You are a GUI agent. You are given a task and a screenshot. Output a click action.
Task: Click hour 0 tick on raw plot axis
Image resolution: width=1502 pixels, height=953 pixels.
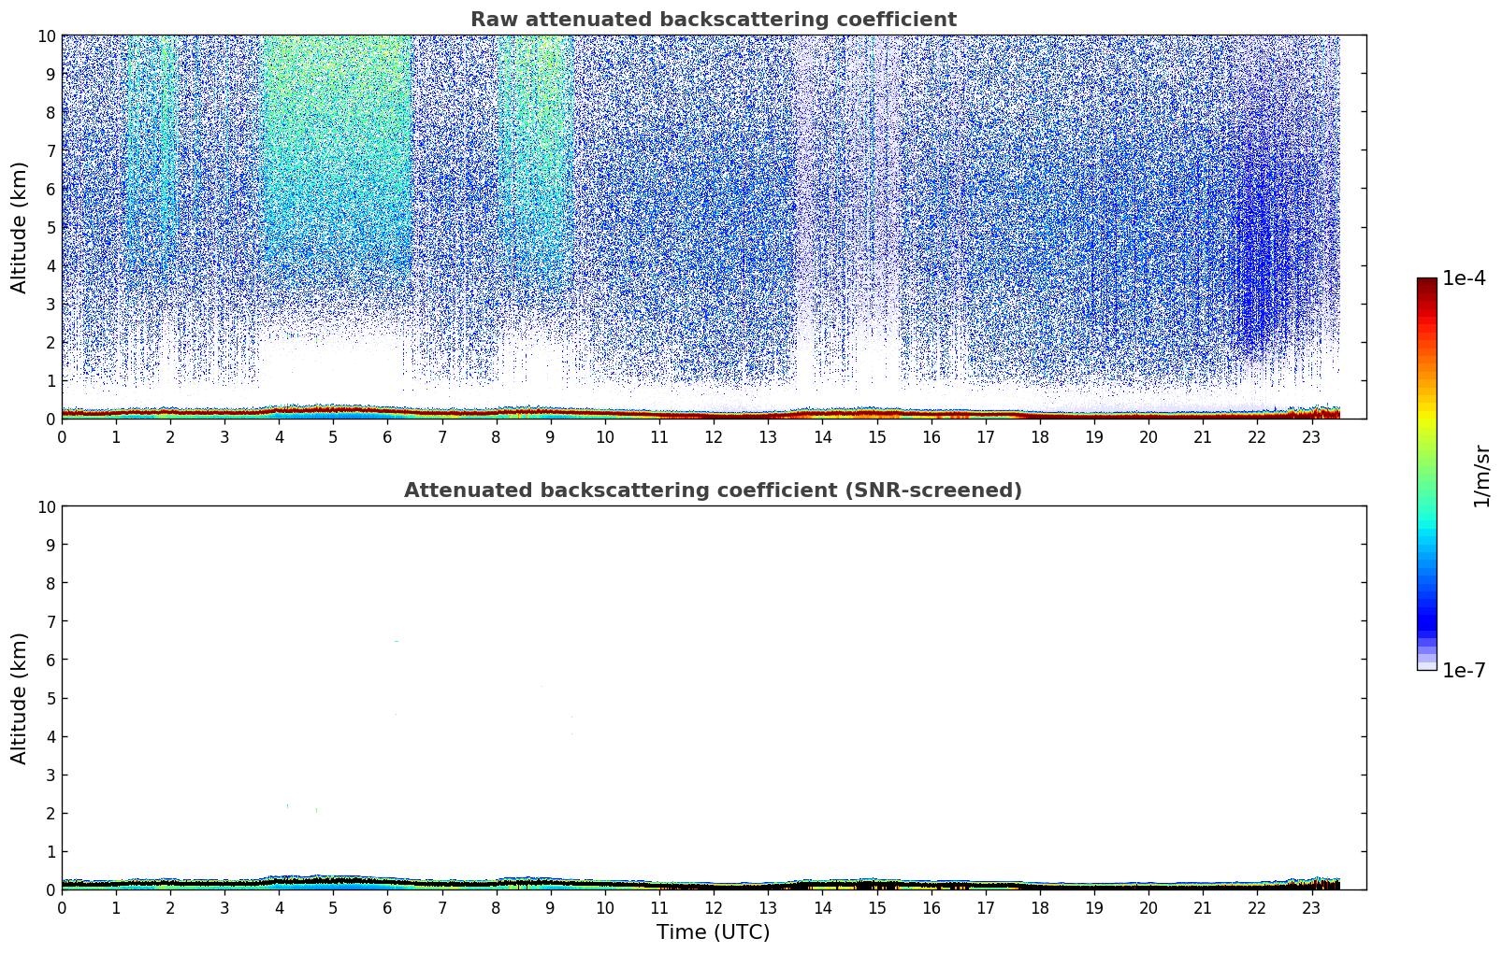tap(63, 437)
